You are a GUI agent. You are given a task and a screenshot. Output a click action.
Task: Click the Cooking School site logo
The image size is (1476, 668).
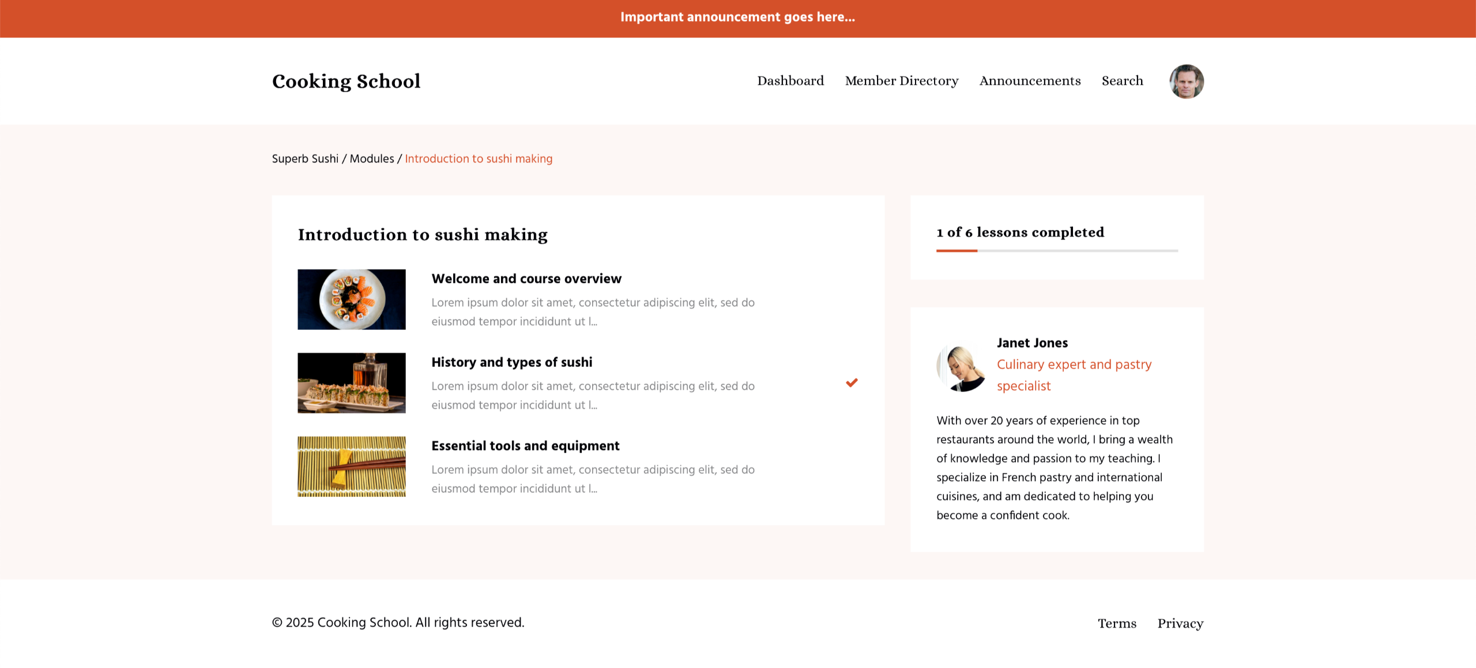pyautogui.click(x=346, y=81)
